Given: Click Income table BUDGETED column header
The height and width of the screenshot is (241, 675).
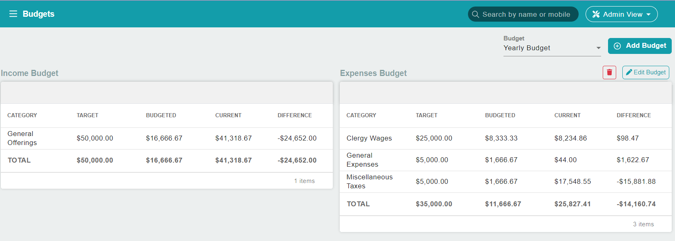Looking at the screenshot, I should tap(161, 115).
